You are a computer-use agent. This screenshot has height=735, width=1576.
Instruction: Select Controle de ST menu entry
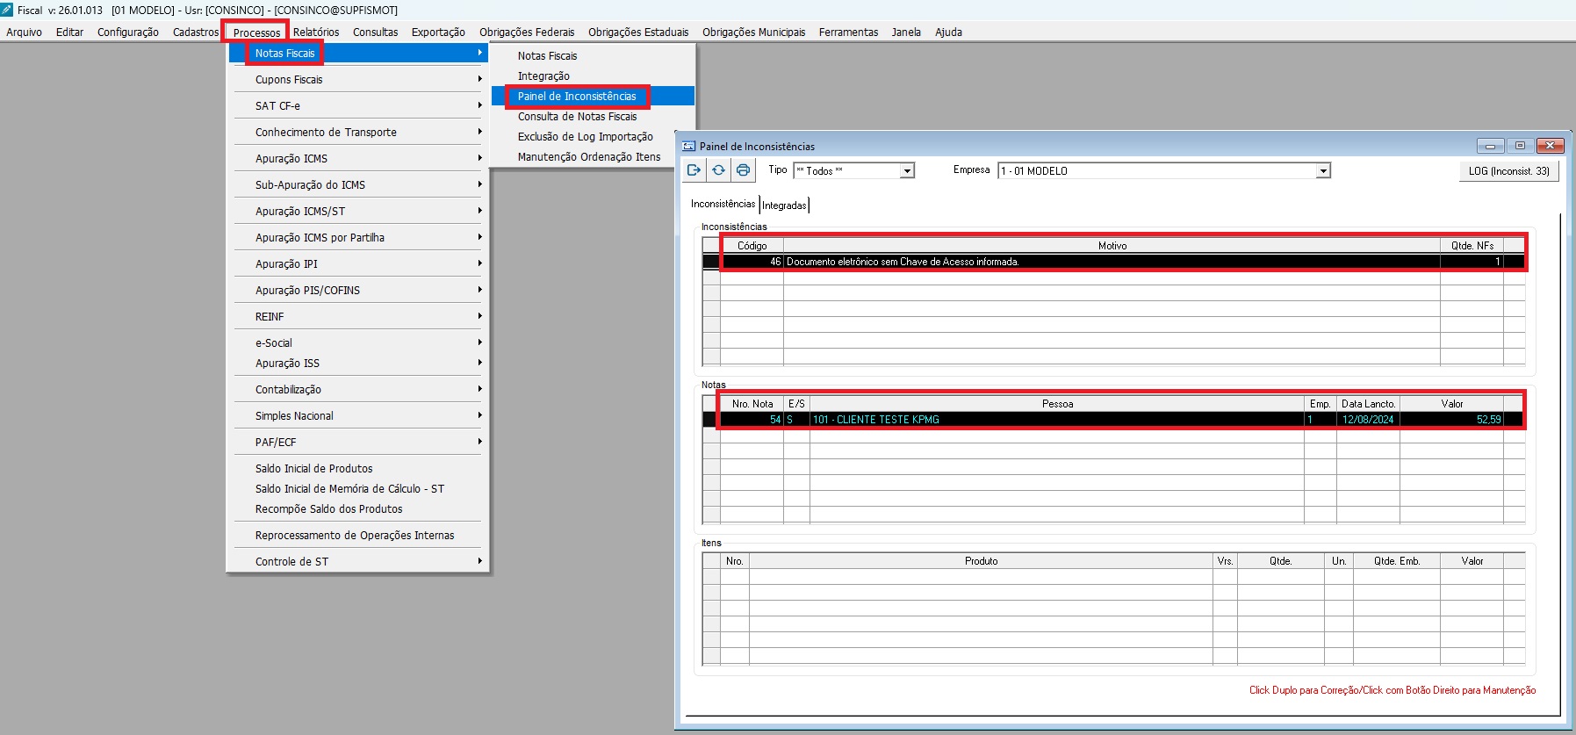click(x=358, y=561)
